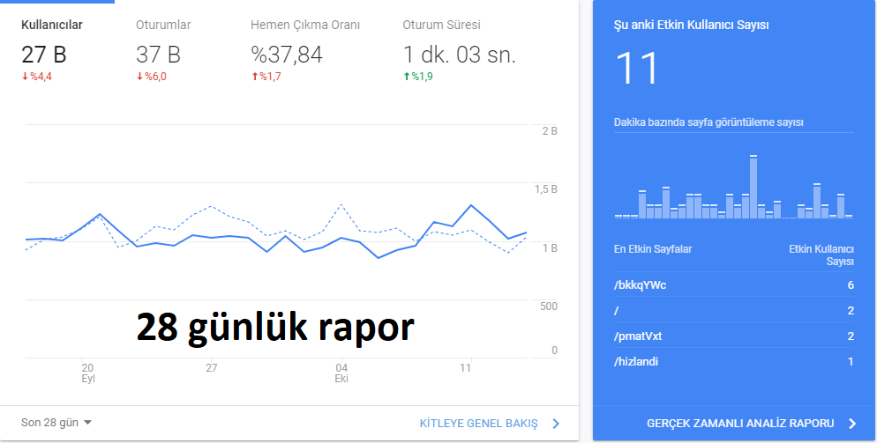Click the 04 Eki date axis label

pyautogui.click(x=341, y=373)
